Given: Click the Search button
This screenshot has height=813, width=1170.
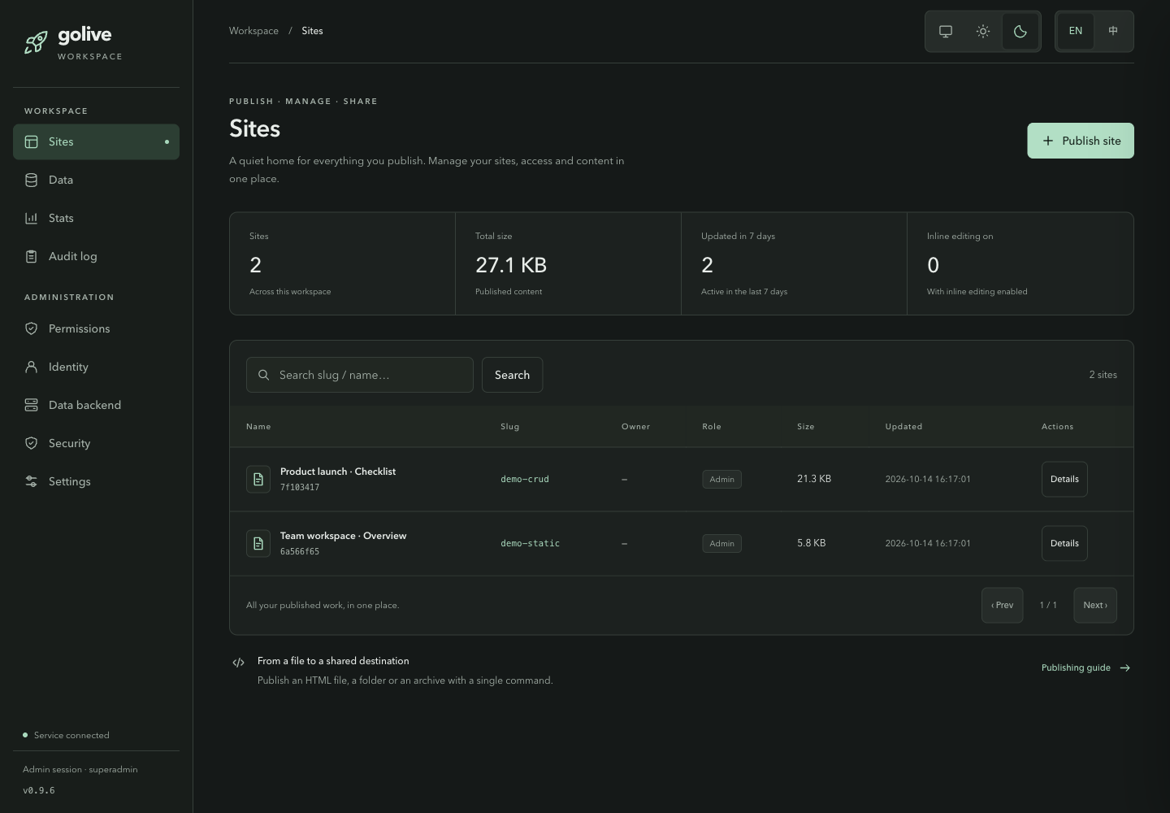Looking at the screenshot, I should (x=512, y=375).
